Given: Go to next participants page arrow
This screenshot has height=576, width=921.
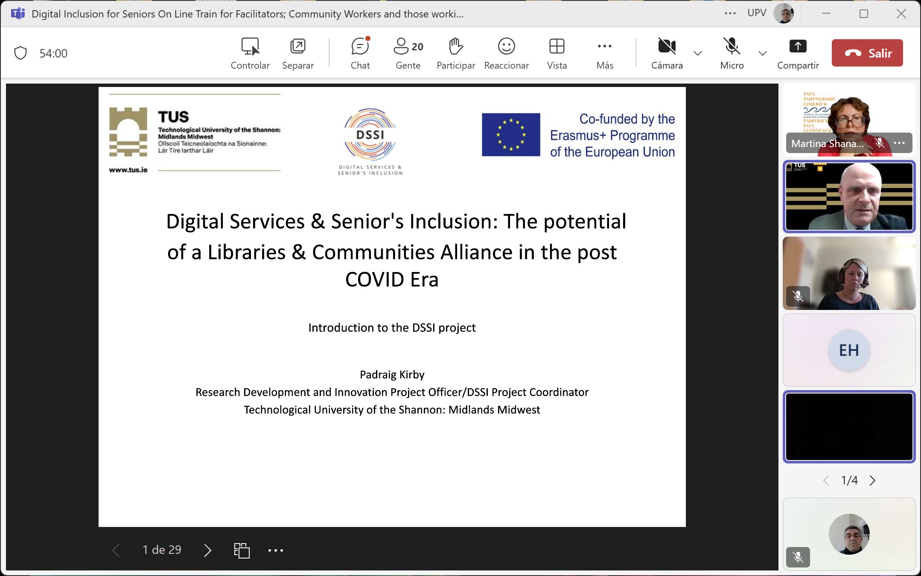Looking at the screenshot, I should pyautogui.click(x=872, y=480).
